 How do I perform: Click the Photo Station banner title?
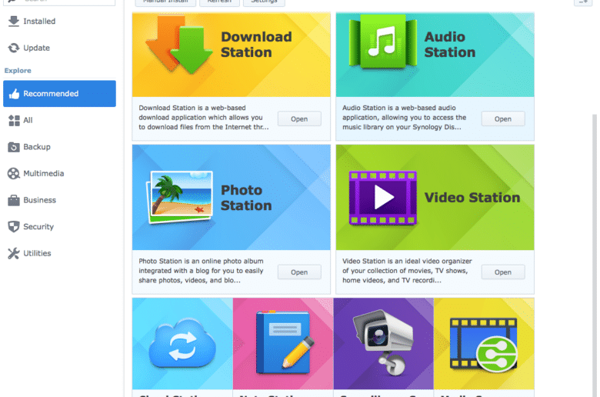coord(246,198)
